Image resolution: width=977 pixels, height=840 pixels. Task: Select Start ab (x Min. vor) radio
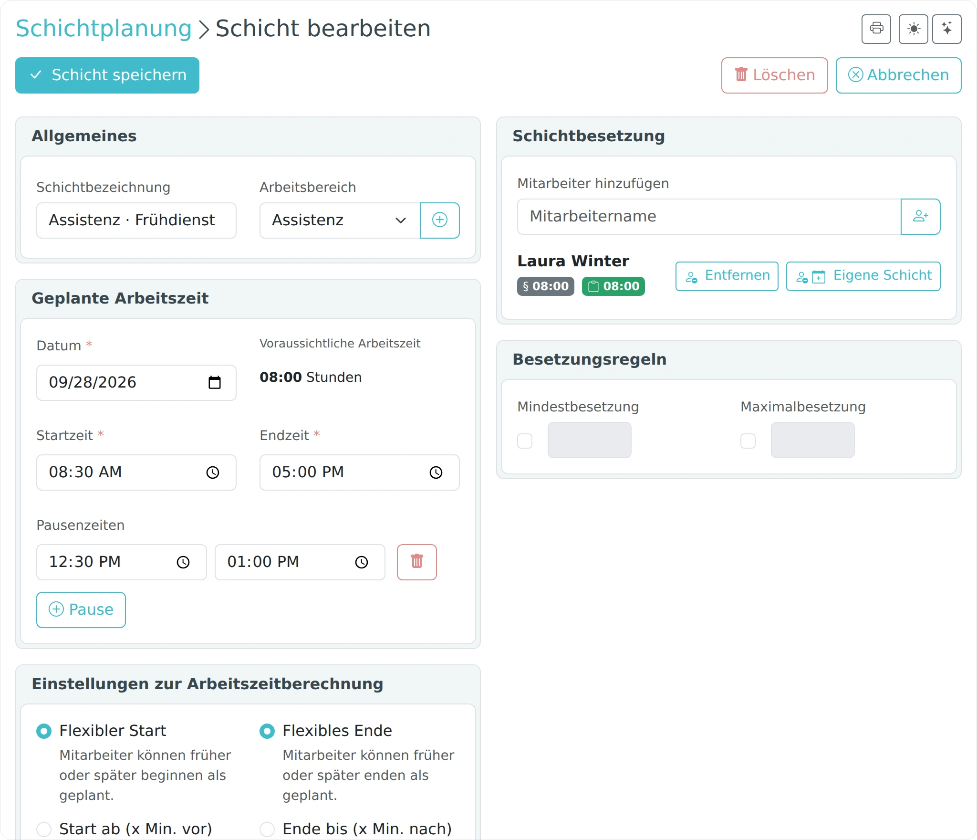tap(44, 829)
